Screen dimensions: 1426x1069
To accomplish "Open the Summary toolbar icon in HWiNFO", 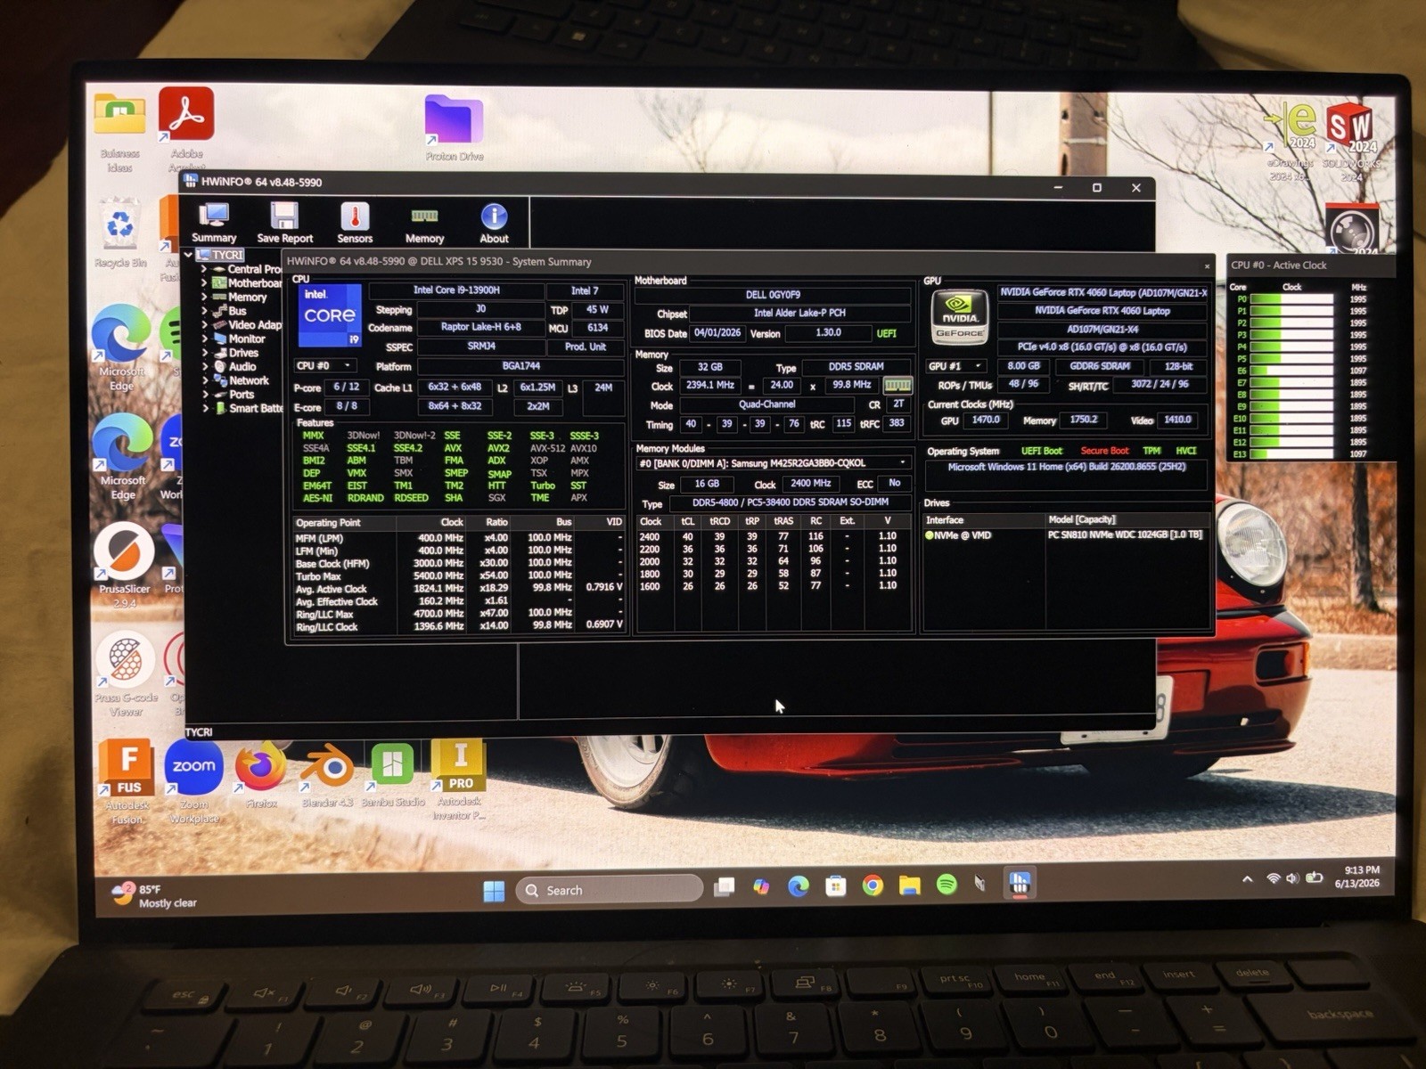I will [214, 223].
